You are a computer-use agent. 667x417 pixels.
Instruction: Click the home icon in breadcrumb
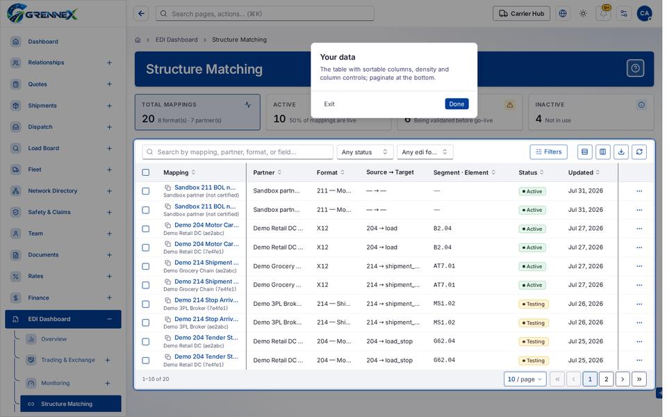pos(138,40)
